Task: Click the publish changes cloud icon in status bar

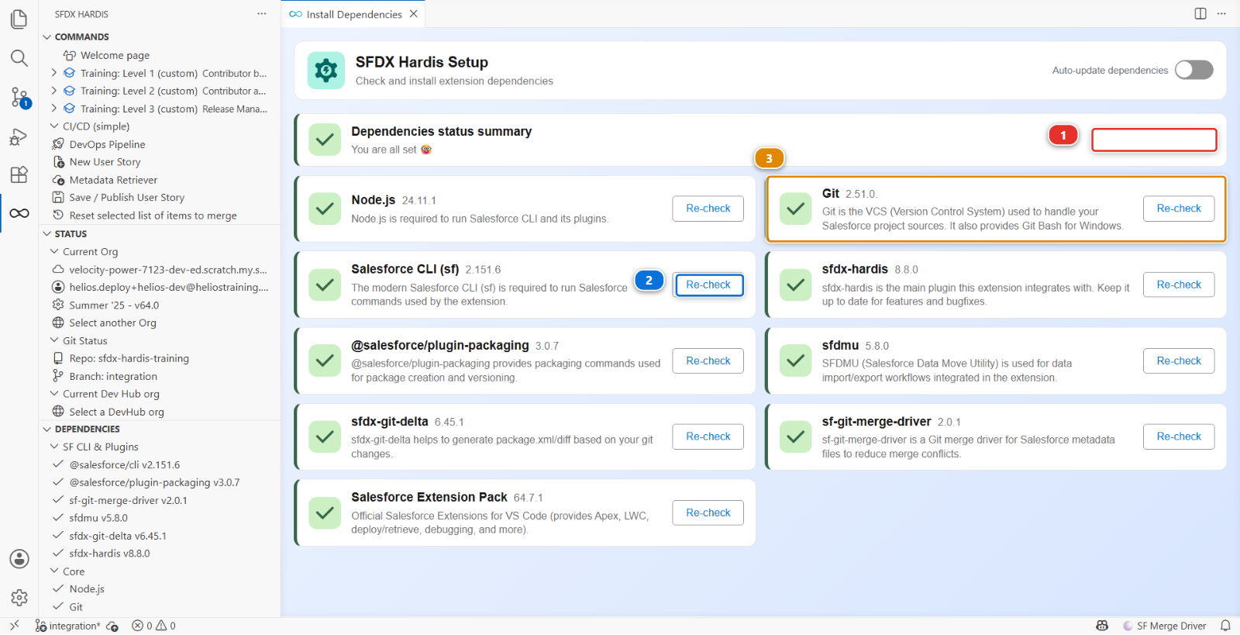Action: pos(112,626)
